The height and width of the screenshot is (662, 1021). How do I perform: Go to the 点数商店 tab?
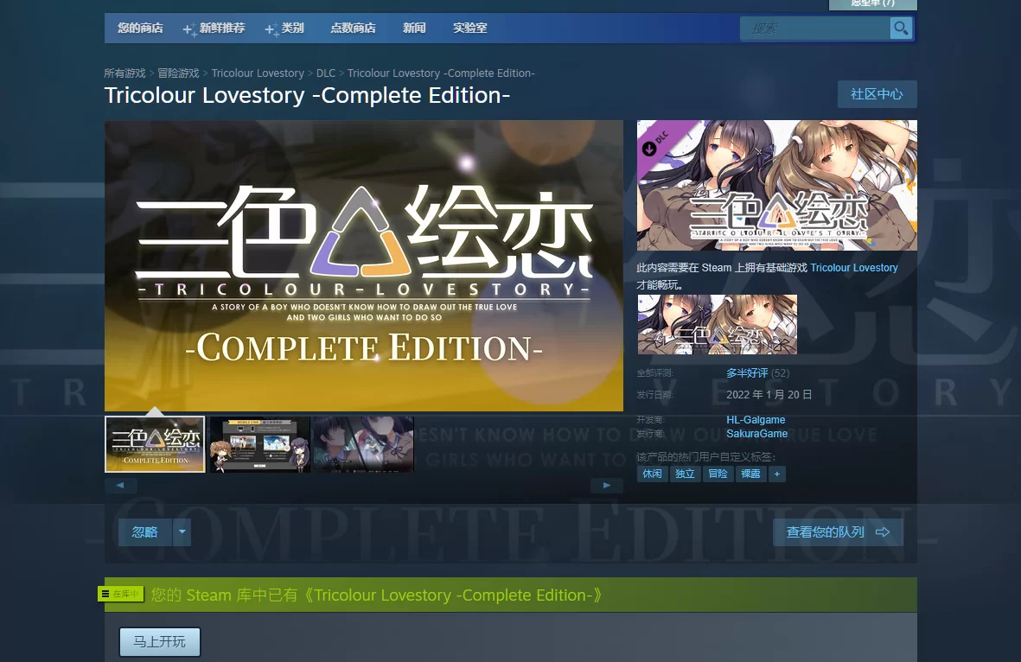click(353, 28)
